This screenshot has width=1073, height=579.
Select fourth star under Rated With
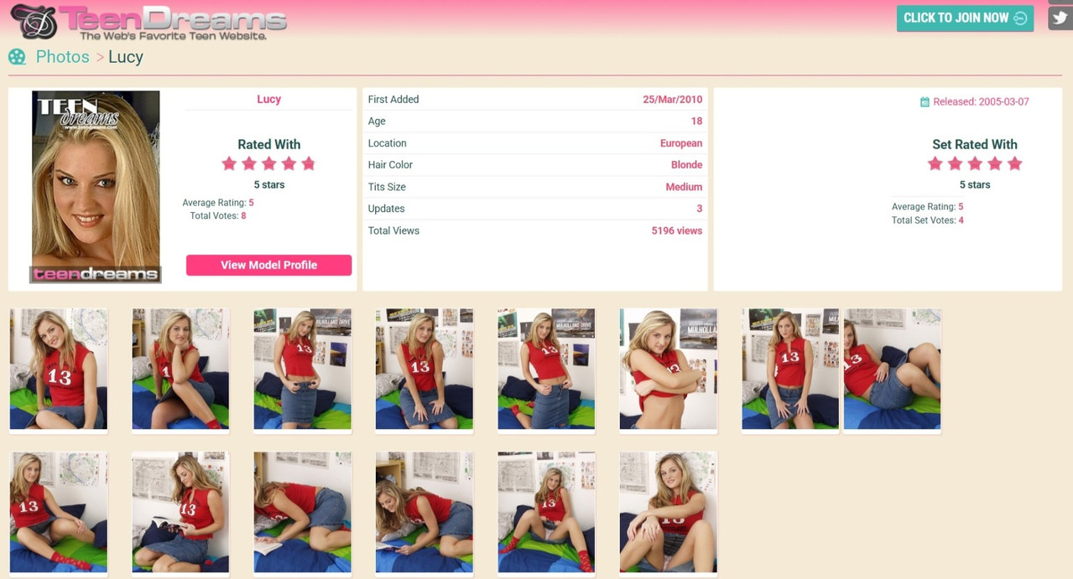pos(289,163)
